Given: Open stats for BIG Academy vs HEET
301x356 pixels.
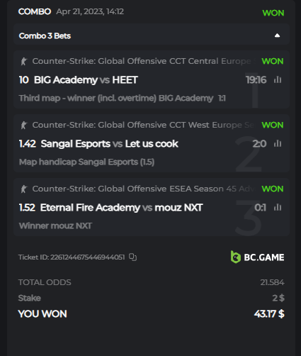Looking at the screenshot, I should coord(278,79).
